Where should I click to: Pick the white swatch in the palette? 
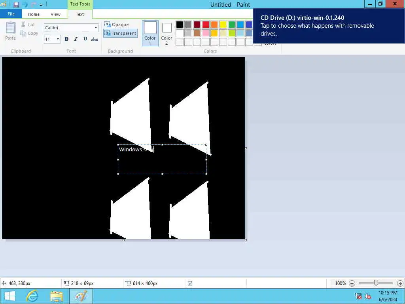[180, 33]
